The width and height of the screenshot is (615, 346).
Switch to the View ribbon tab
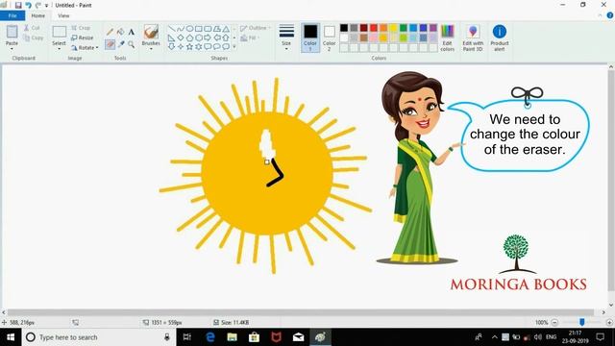tap(63, 15)
